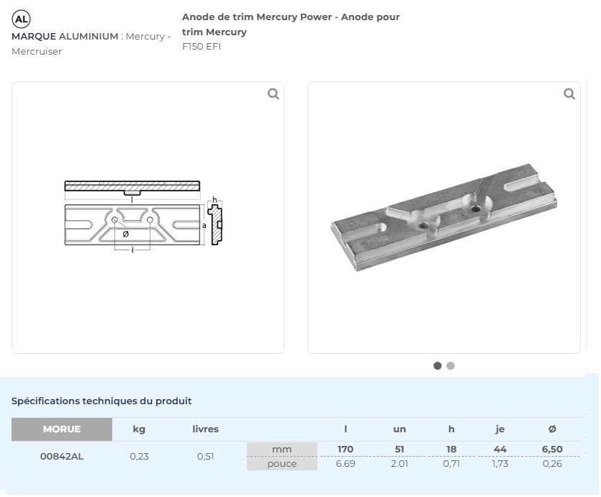
Task: Select the first carousel dot
Action: pyautogui.click(x=438, y=365)
